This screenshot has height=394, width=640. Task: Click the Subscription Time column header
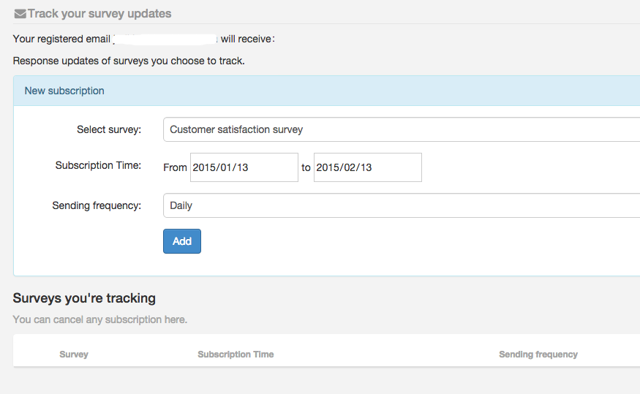(x=236, y=355)
